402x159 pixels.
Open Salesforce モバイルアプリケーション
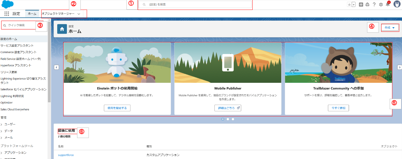pyautogui.click(x=23, y=89)
